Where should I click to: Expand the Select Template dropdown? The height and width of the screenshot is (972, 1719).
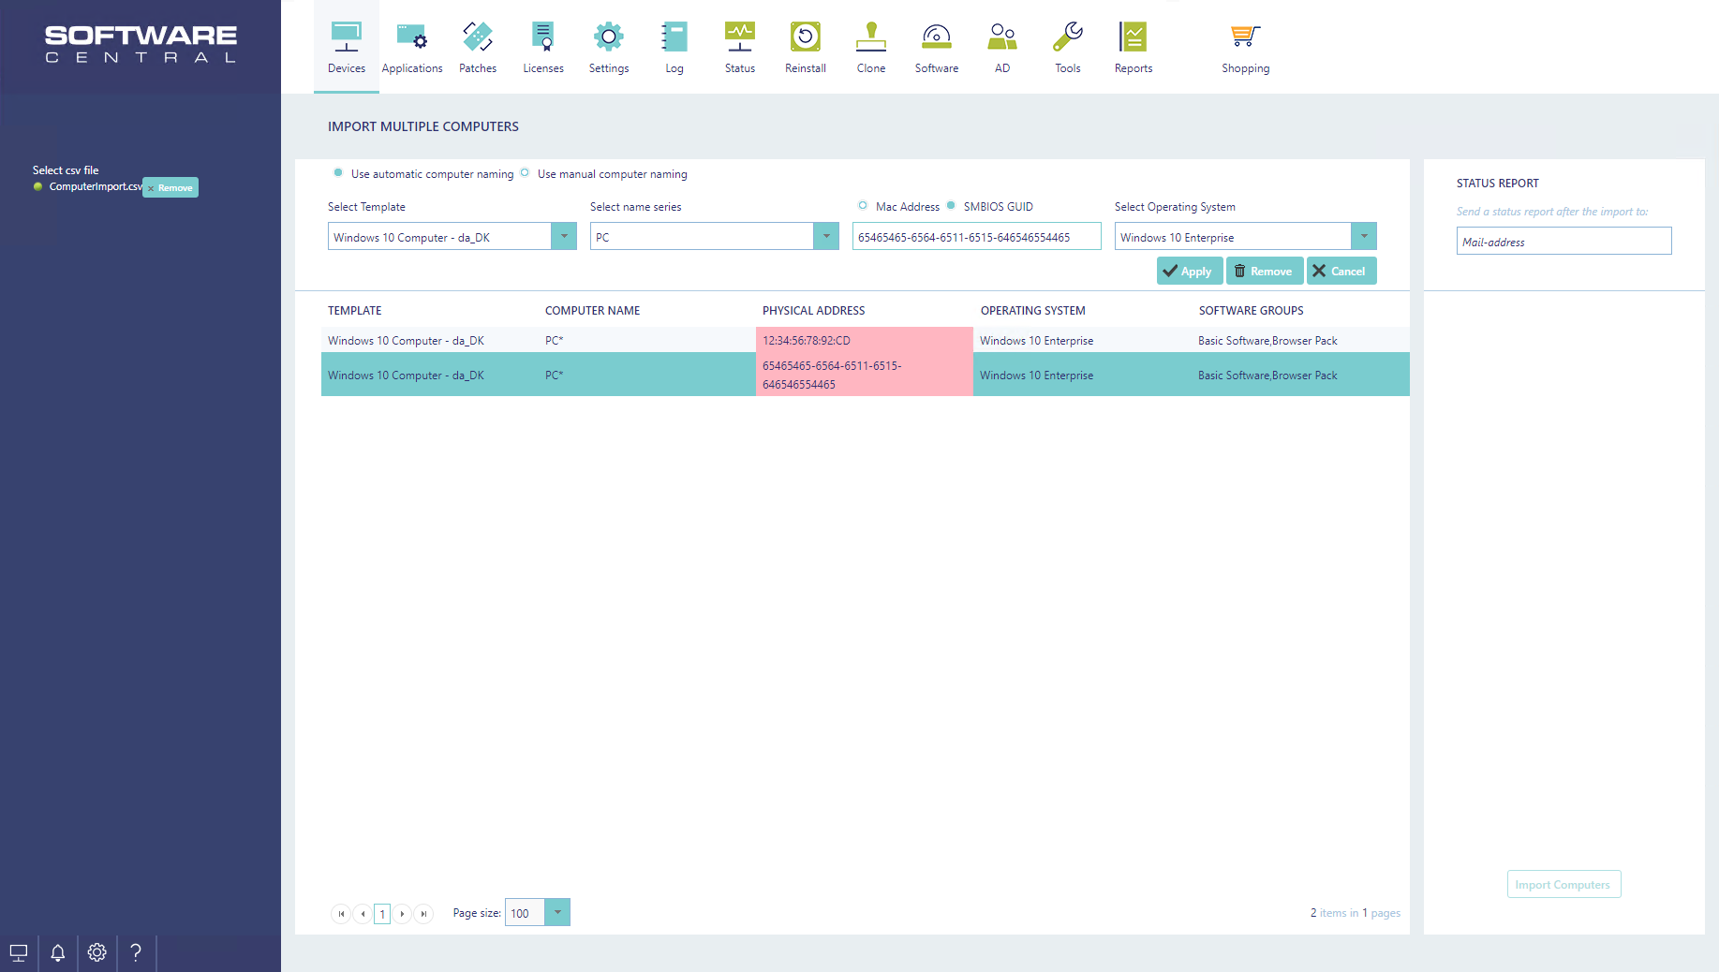click(564, 237)
